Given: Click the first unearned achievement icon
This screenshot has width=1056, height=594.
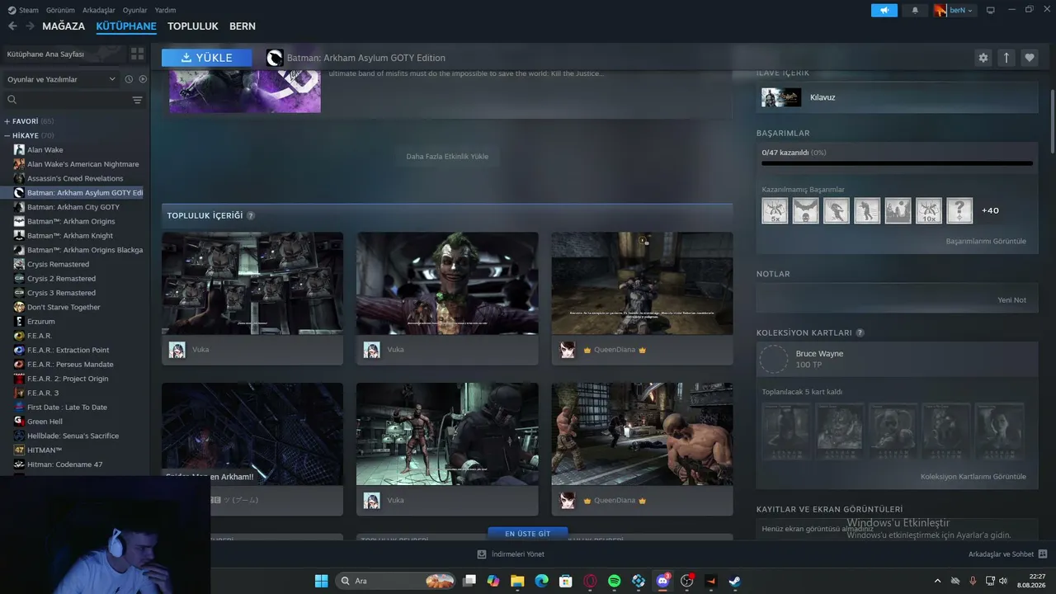Looking at the screenshot, I should tap(775, 210).
